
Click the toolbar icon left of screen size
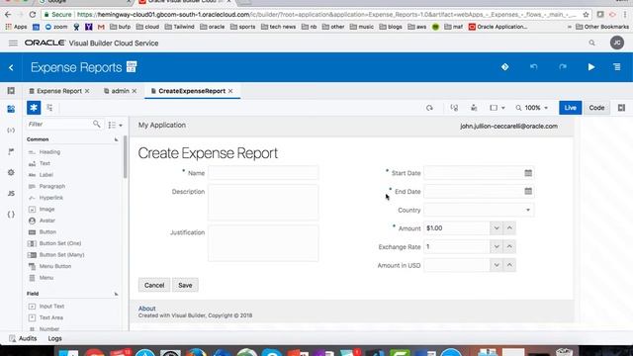tap(474, 108)
